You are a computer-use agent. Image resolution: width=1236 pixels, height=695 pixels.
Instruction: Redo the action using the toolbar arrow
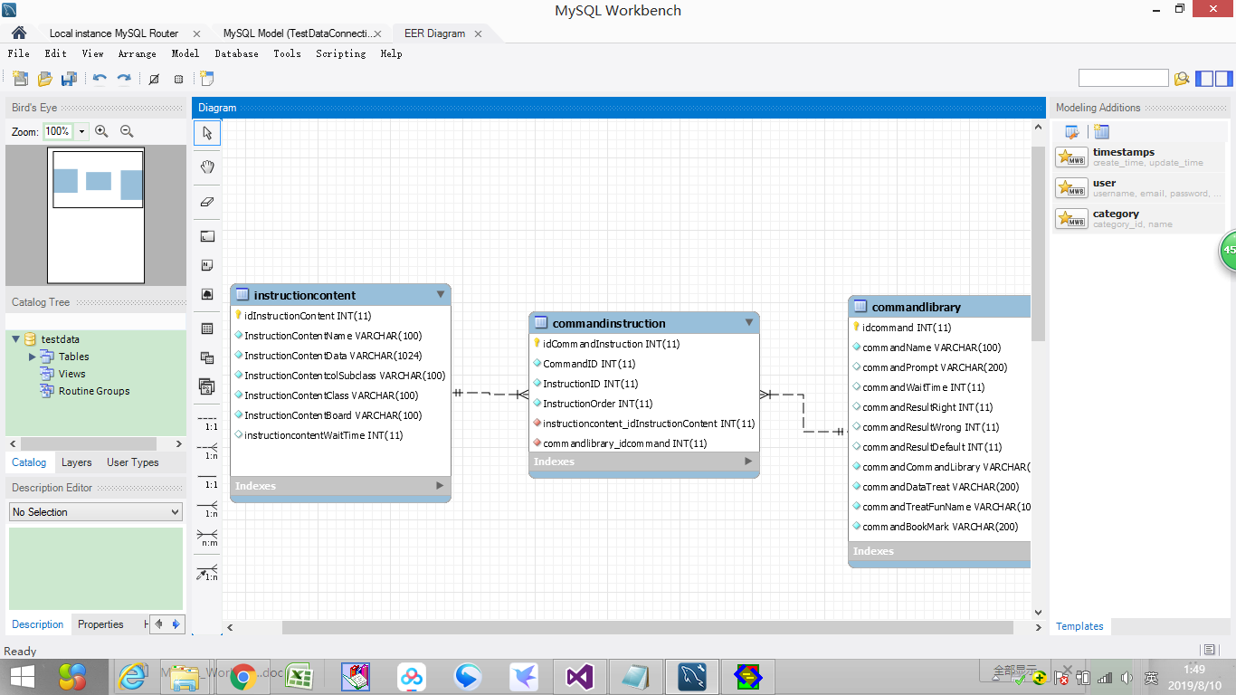pyautogui.click(x=124, y=79)
